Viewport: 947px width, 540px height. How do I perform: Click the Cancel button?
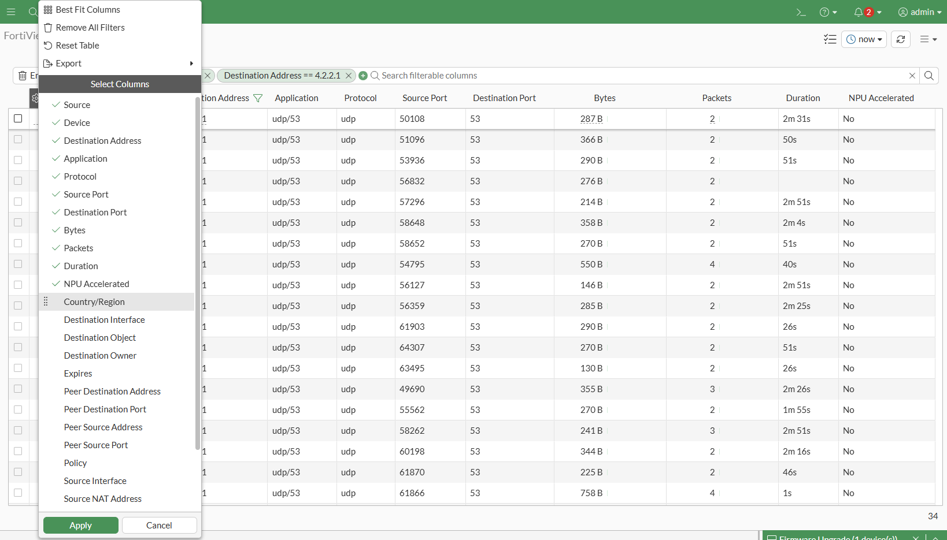pos(159,526)
